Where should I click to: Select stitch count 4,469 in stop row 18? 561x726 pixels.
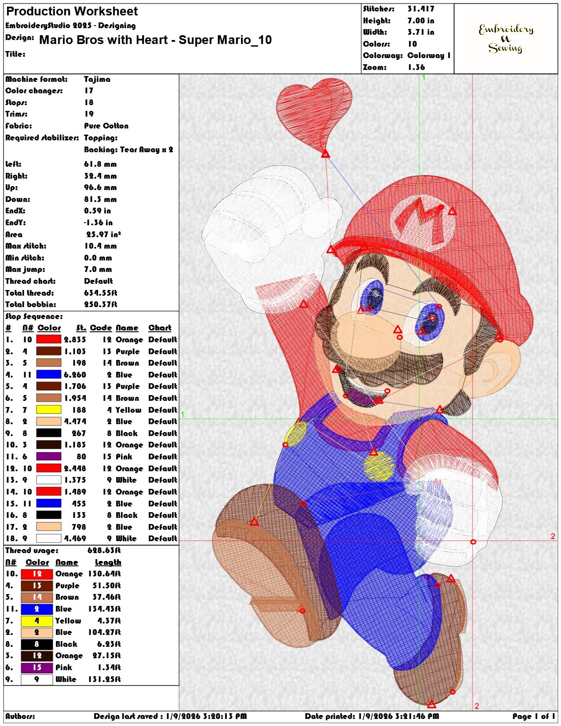[x=75, y=539]
